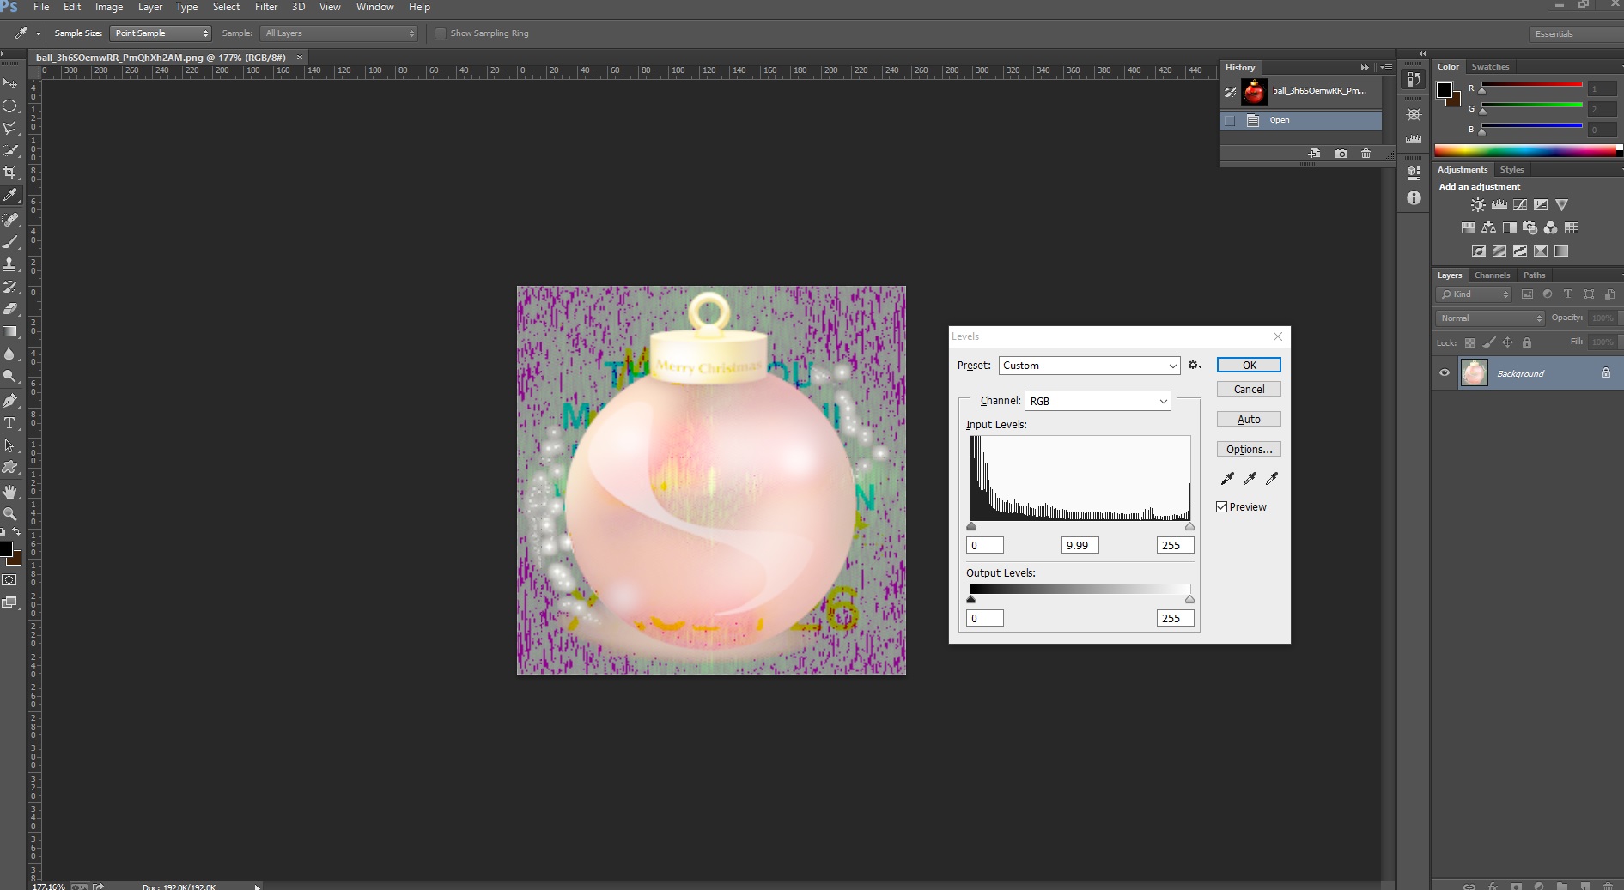The image size is (1624, 890).
Task: Select the Elliptical Marquee tool
Action: [10, 106]
